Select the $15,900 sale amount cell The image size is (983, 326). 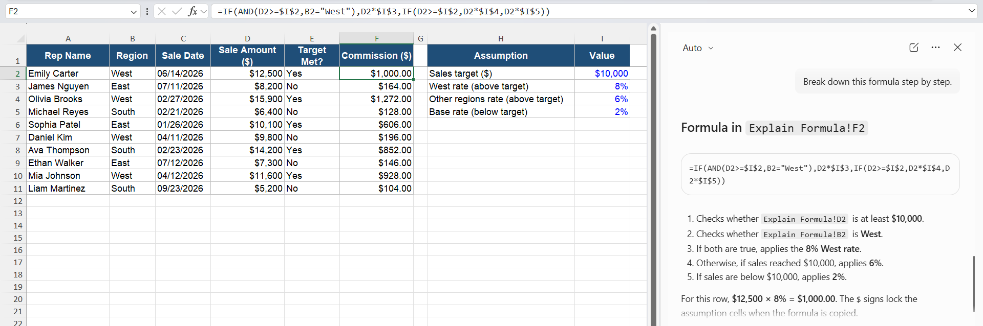click(247, 99)
